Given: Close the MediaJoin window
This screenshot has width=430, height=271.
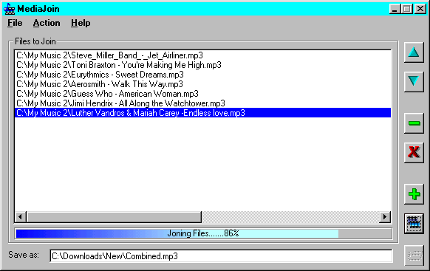Looking at the screenshot, I should [x=420, y=9].
